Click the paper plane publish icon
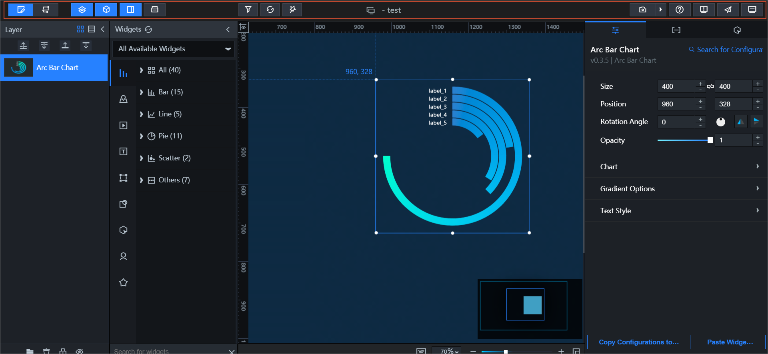The width and height of the screenshot is (768, 354). (x=728, y=10)
